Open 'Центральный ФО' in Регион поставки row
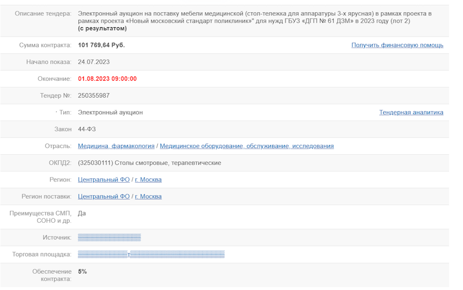The height and width of the screenshot is (290, 463). (x=103, y=196)
